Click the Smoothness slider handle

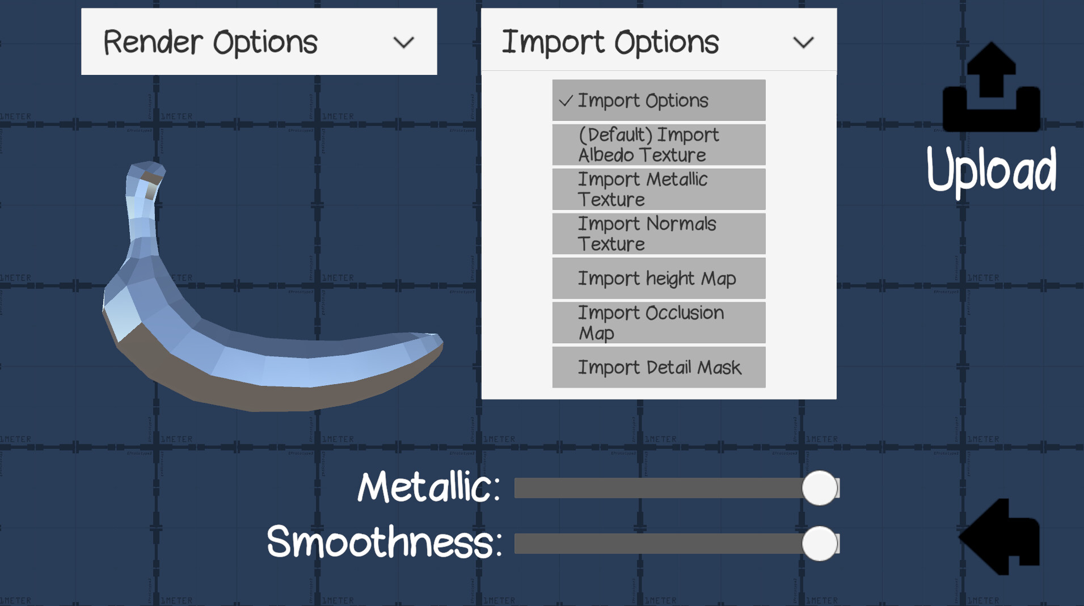[820, 544]
